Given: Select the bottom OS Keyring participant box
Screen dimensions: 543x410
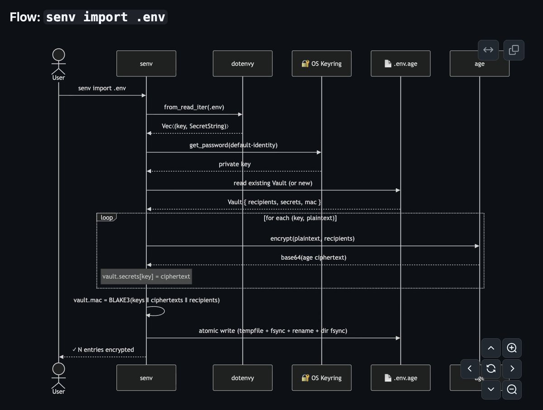Looking at the screenshot, I should (322, 377).
